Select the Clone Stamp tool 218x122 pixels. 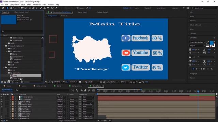[x=45, y=8]
